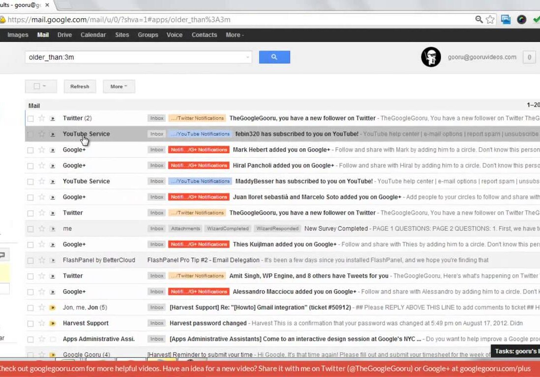The height and width of the screenshot is (377, 540).
Task: Tick checkbox for Apps Administrative Assi. email
Action: click(30, 339)
